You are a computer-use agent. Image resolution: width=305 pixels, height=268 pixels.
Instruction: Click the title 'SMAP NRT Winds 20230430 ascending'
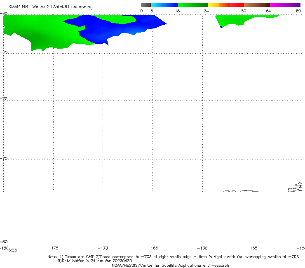click(x=50, y=7)
